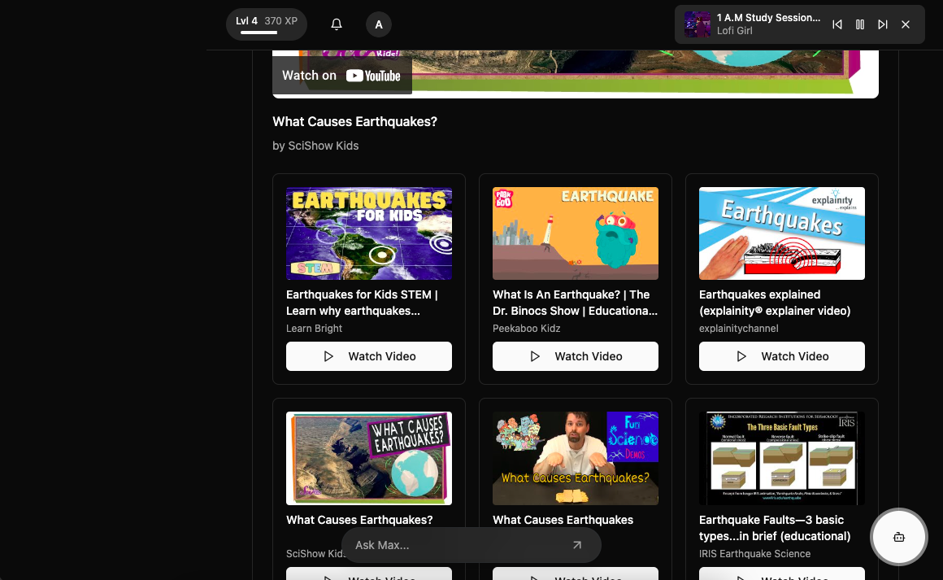Watch Video for Earthquakes explained explainity
The width and height of the screenshot is (943, 580).
[x=782, y=356]
